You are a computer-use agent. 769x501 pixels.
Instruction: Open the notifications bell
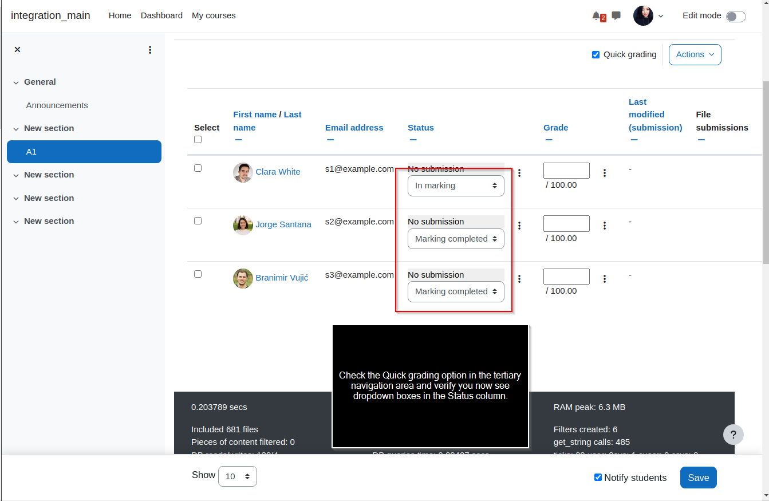597,16
